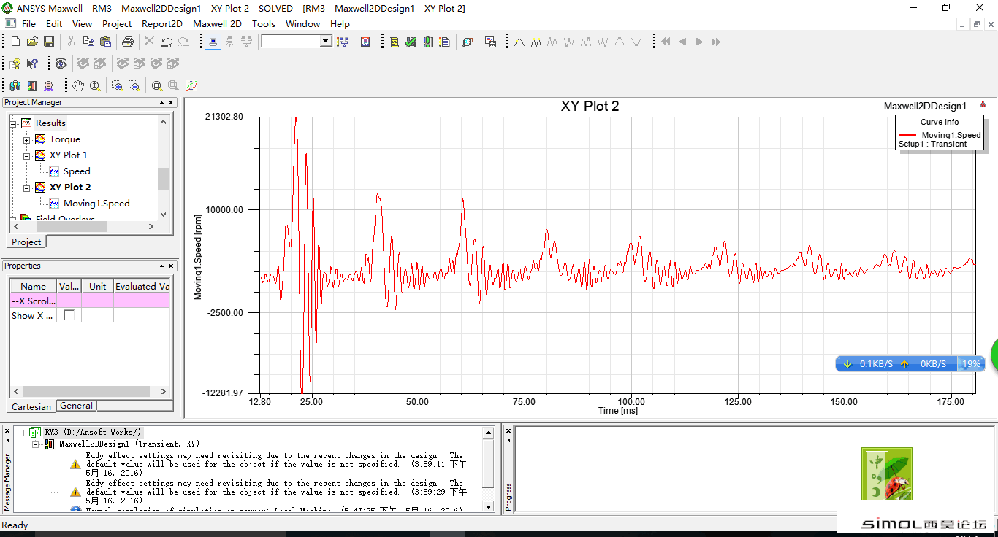Close the Project Manager panel
This screenshot has height=537, width=998.
172,103
